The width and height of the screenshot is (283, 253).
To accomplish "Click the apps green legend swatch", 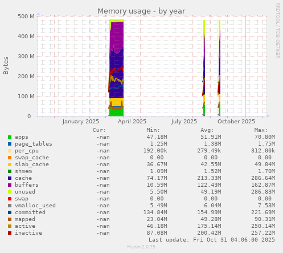I will click(x=10, y=137).
